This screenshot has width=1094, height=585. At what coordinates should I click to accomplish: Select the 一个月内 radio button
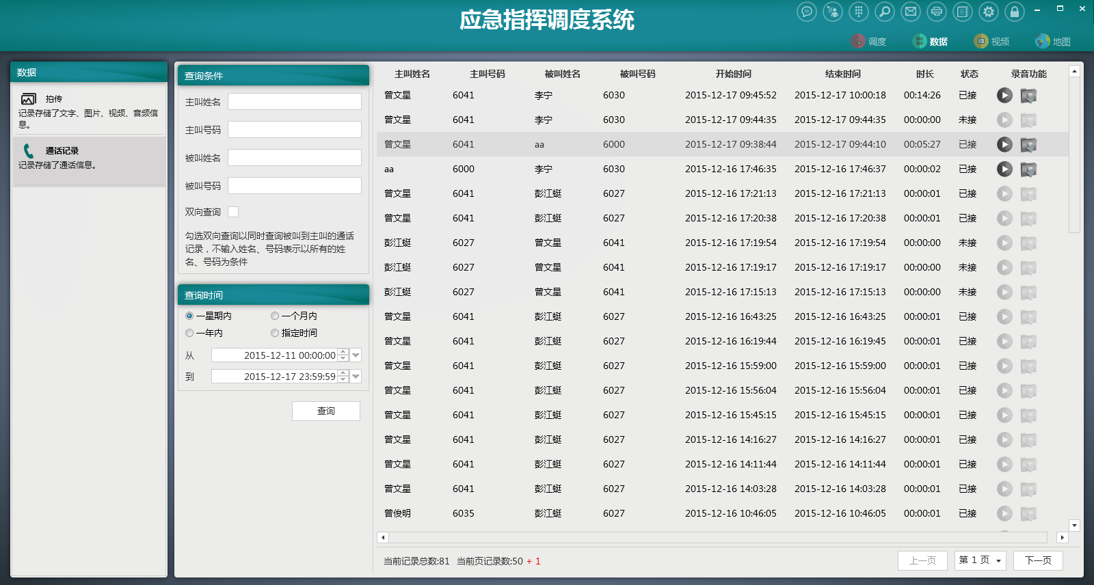[x=275, y=316]
